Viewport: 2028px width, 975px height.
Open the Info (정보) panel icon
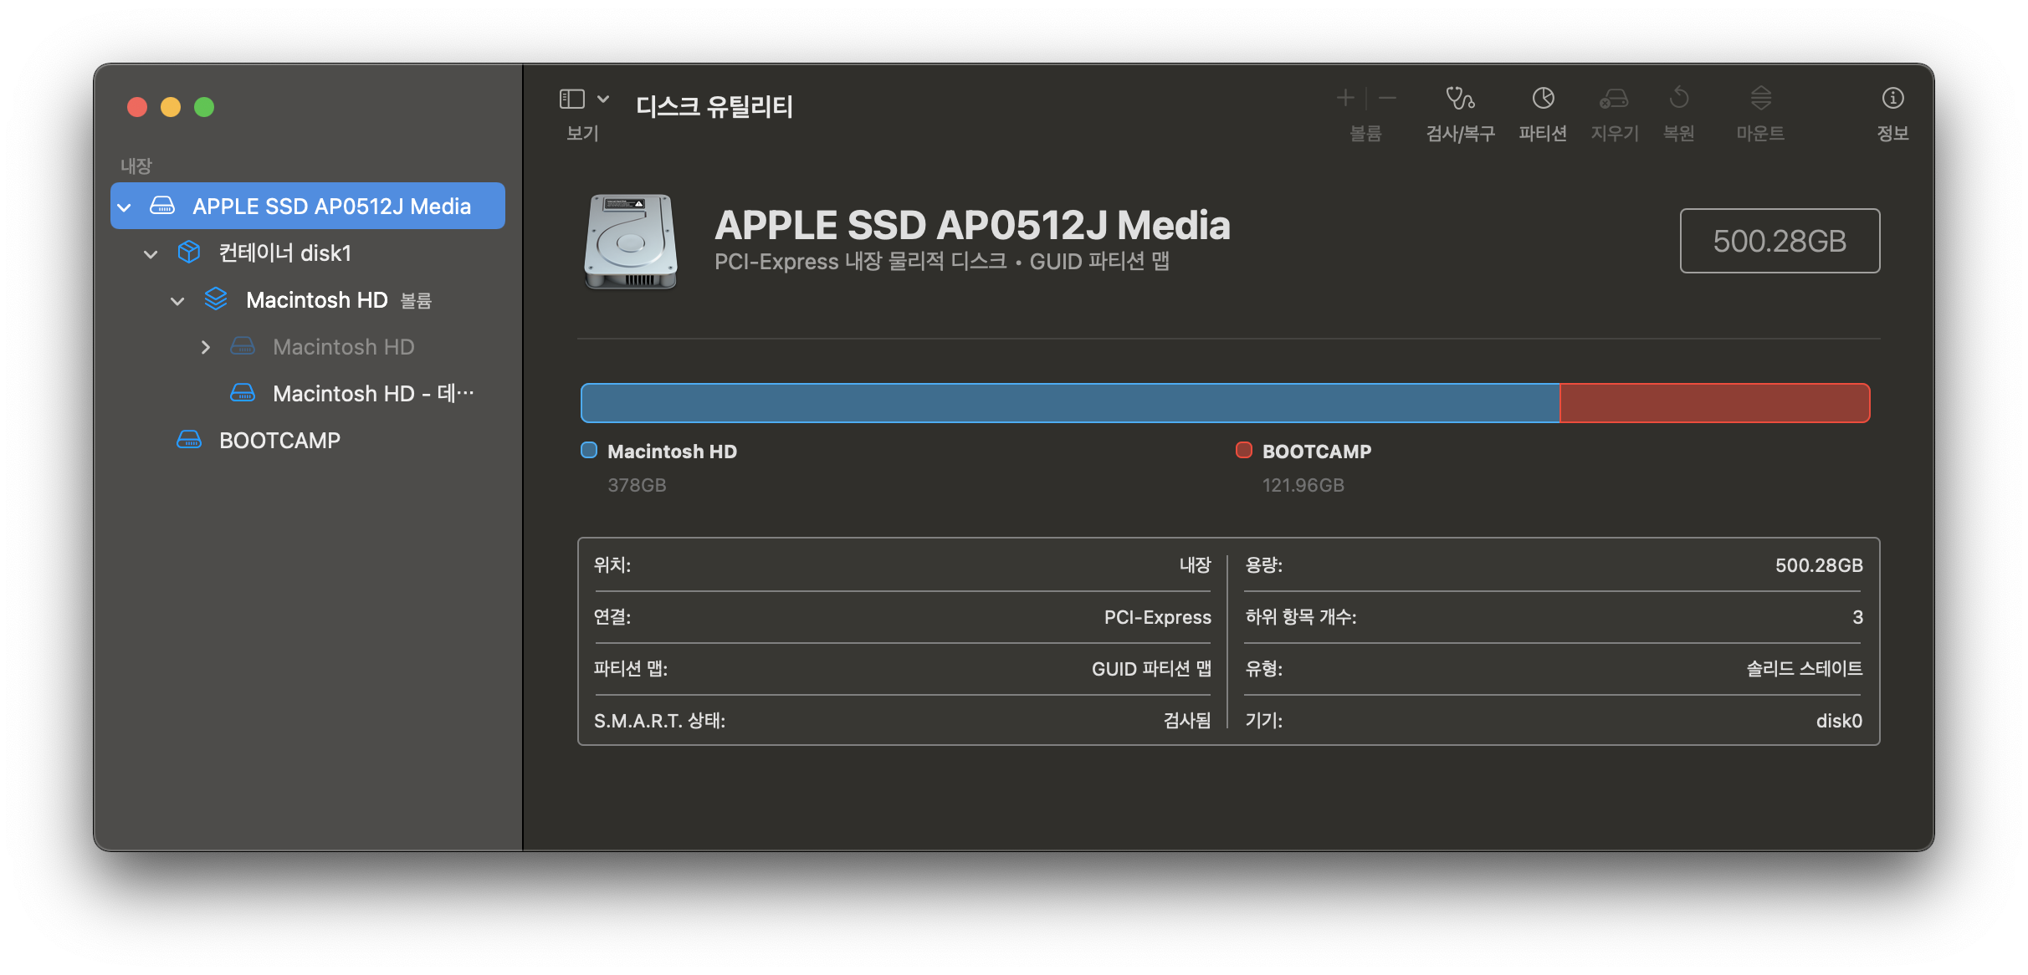pos(1892,99)
